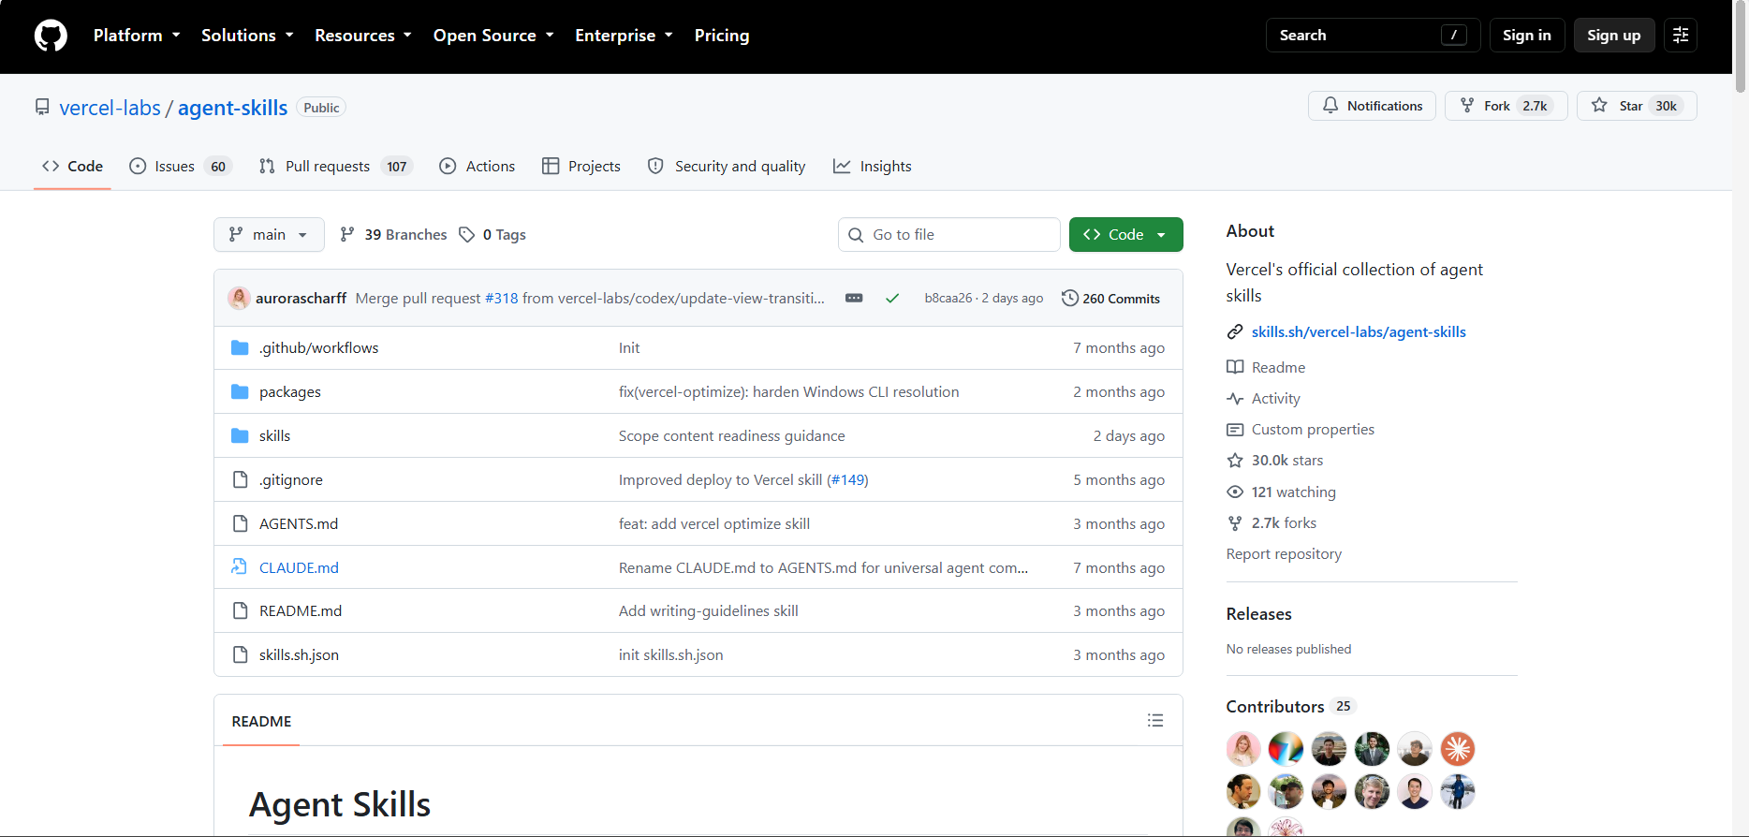
Task: Open the Security and quality tab
Action: [x=727, y=167]
